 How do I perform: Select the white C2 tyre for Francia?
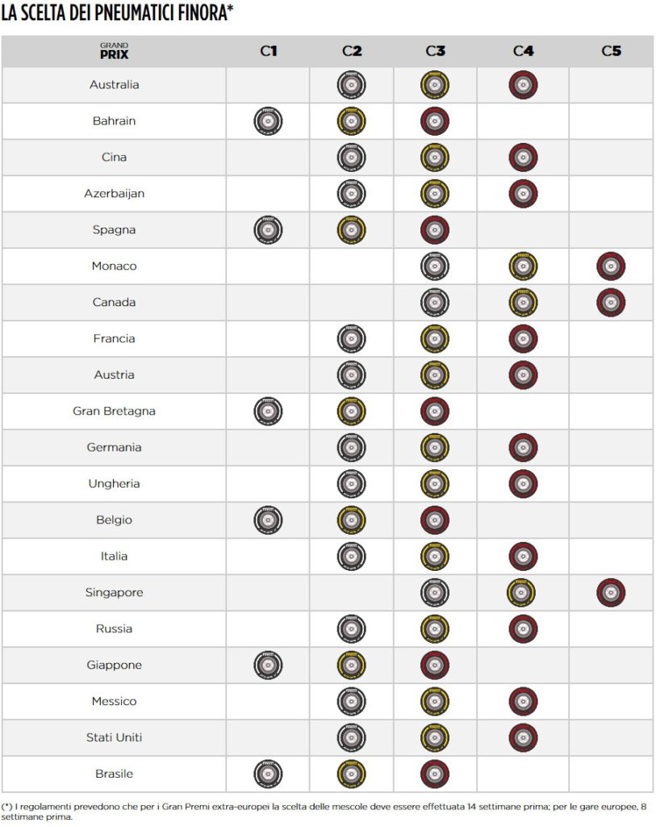(x=351, y=339)
